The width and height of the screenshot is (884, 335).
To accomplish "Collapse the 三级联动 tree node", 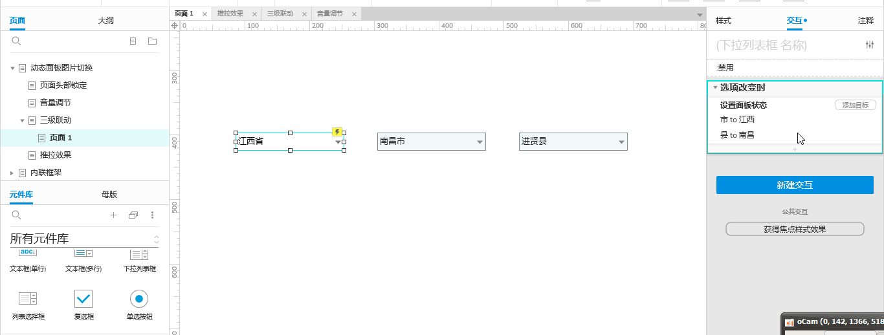I will (22, 120).
